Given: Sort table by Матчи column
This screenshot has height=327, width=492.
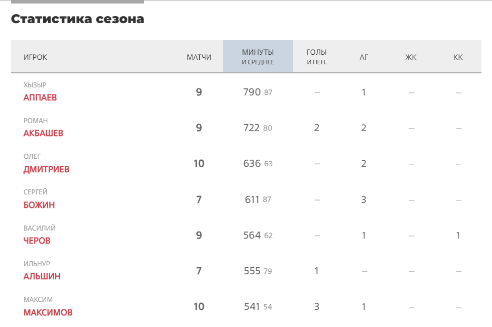Looking at the screenshot, I should pyautogui.click(x=199, y=57).
